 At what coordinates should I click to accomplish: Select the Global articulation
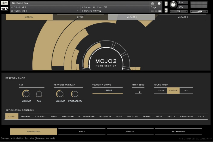12,116
